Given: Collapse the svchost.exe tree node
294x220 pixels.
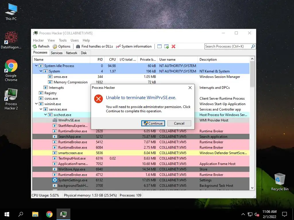Looking at the screenshot, I should pos(45,115).
